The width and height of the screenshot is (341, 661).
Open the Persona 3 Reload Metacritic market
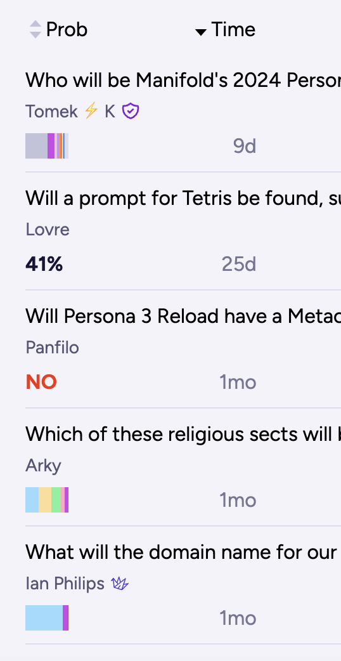183,316
